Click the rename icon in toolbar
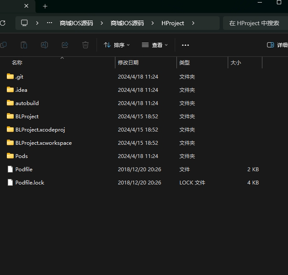Screen dimensions: 288x275 pyautogui.click(x=44, y=45)
